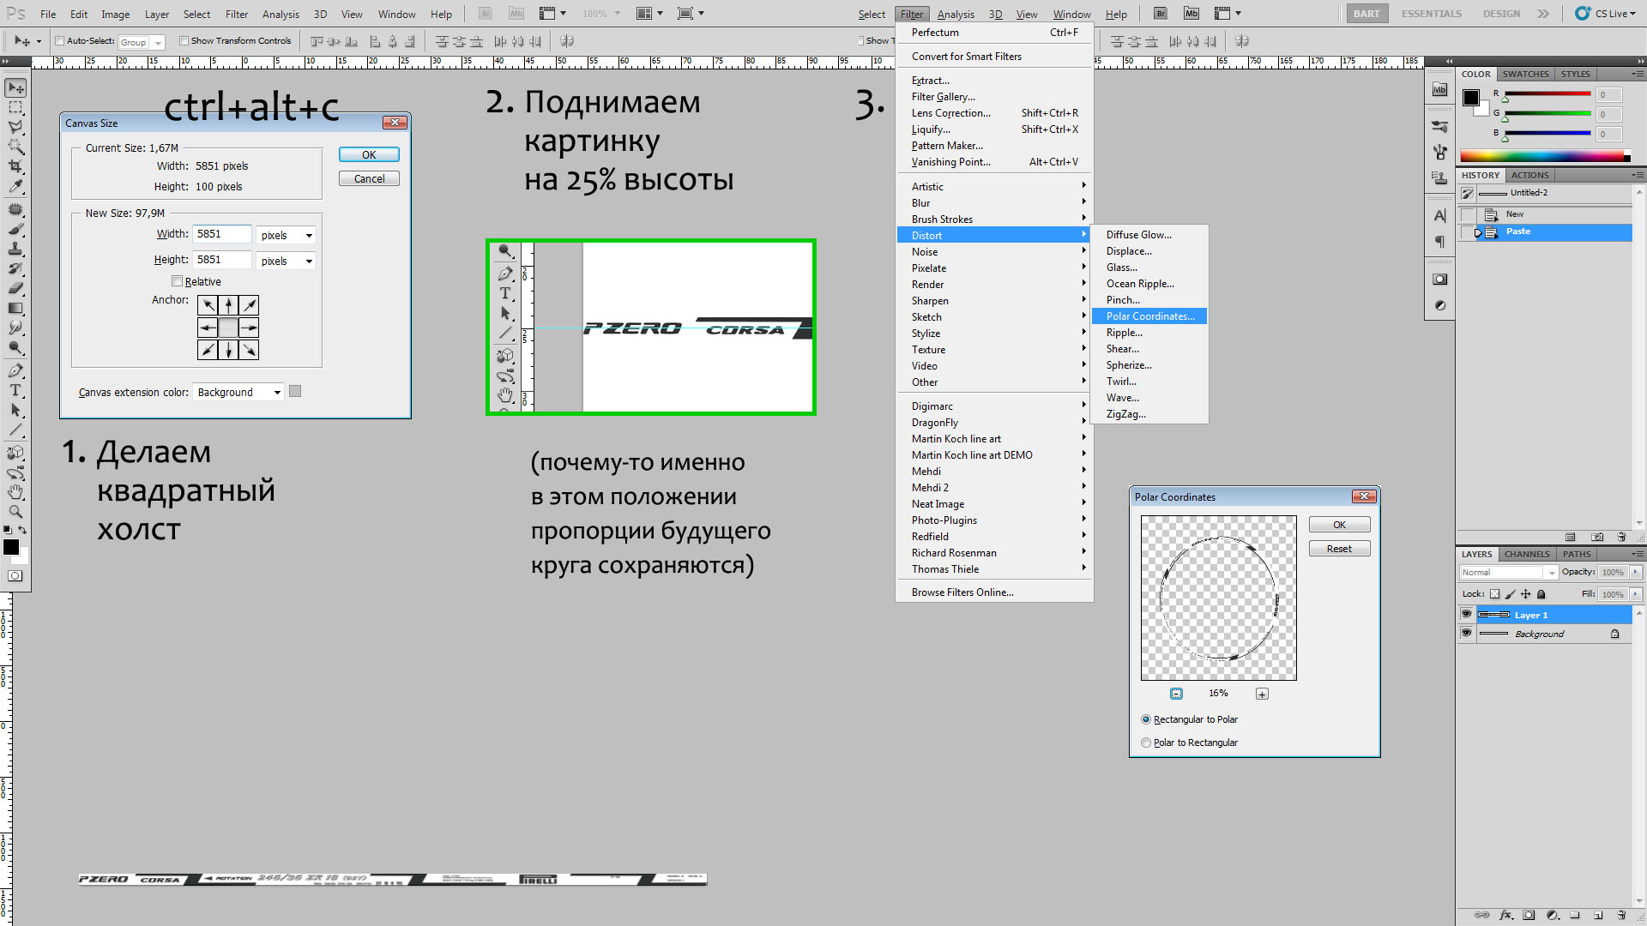This screenshot has height=926, width=1647.
Task: Click Link Layers icon in Layers panel
Action: point(1481,915)
